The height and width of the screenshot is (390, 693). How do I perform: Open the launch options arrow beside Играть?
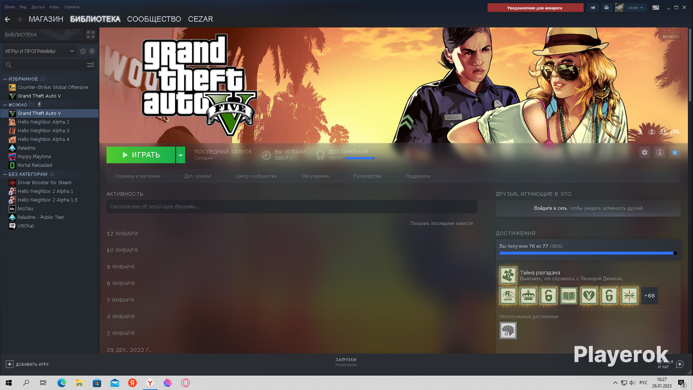180,155
